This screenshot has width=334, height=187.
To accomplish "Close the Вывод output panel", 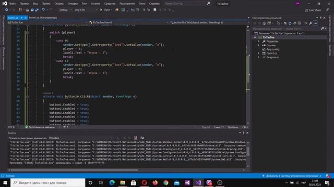I will pyautogui.click(x=247, y=133).
